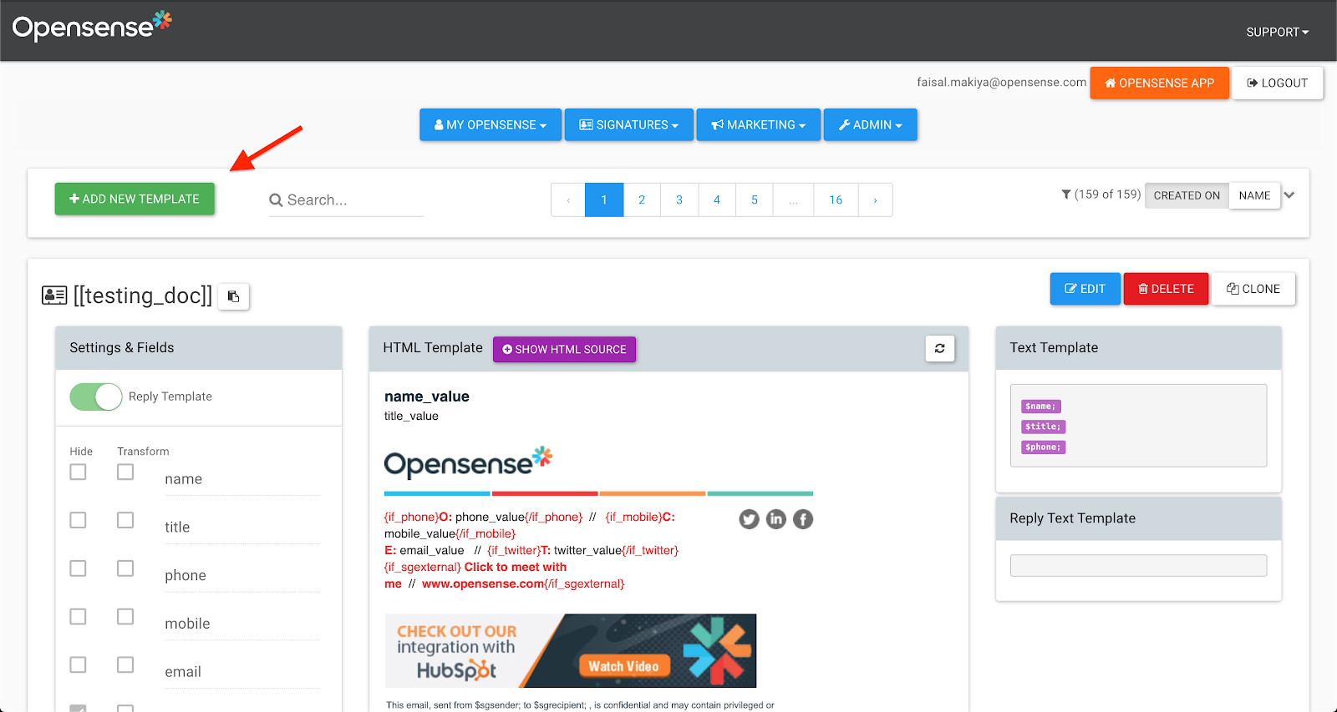Check Hide box for title field
Viewport: 1337px width, 712px height.
tap(78, 520)
